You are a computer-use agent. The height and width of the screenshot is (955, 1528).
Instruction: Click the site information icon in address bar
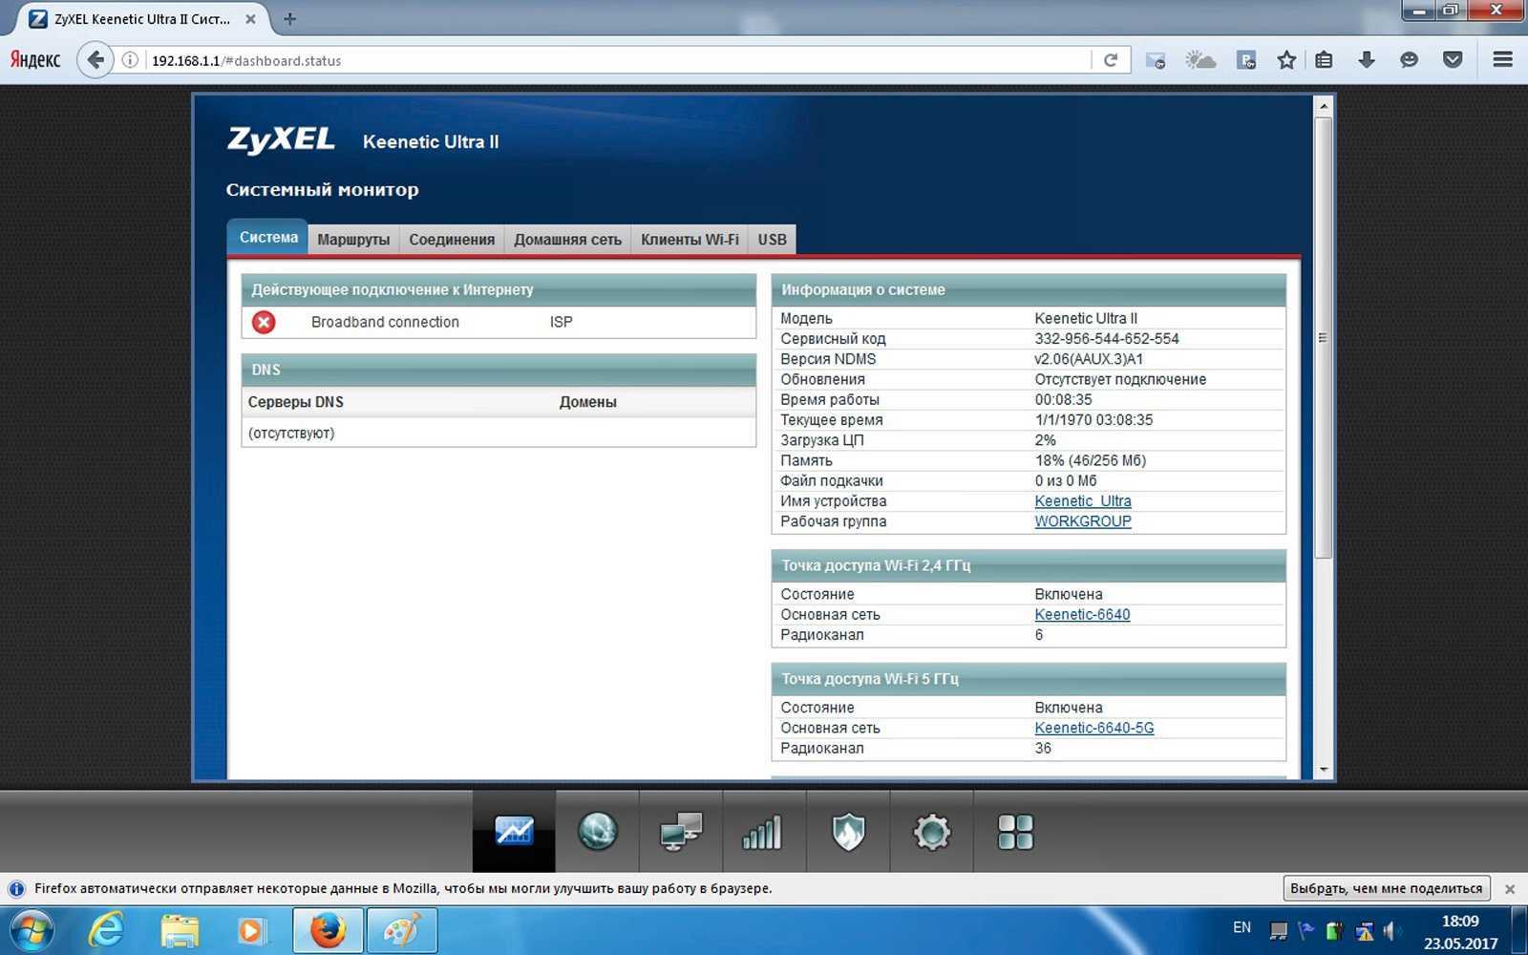130,60
